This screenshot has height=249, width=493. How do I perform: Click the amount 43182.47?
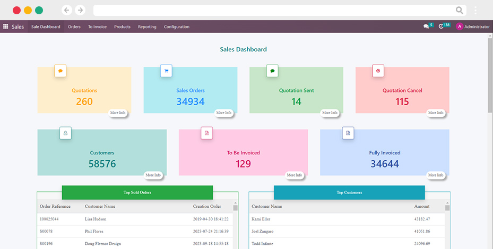click(x=422, y=219)
